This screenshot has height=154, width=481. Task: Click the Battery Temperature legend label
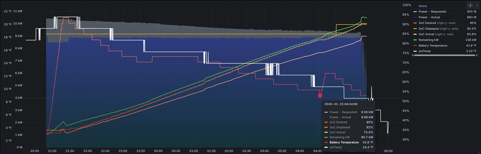[433, 45]
